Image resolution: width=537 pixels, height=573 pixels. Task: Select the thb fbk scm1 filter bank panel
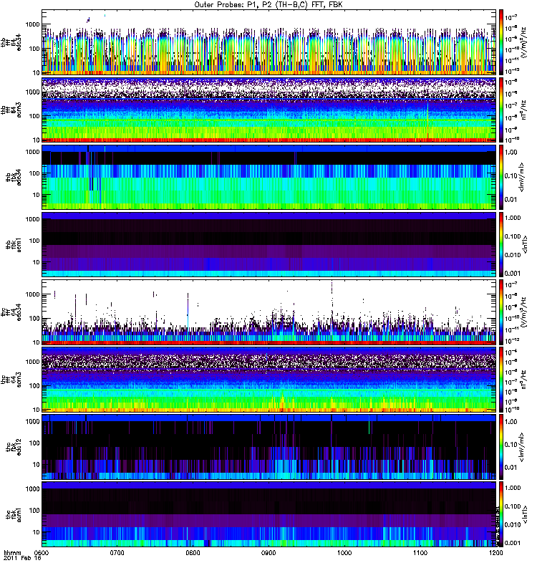(x=268, y=244)
